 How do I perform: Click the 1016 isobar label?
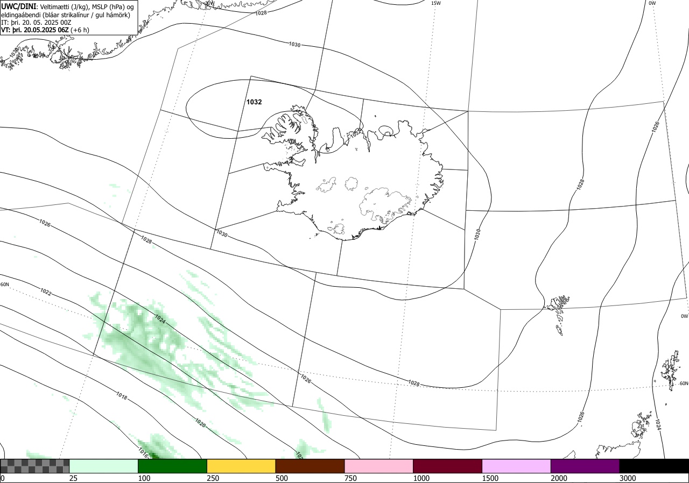click(x=143, y=452)
